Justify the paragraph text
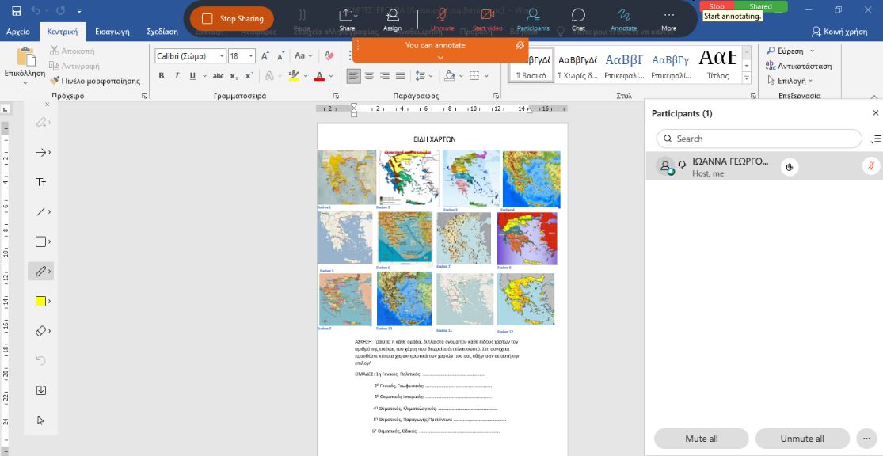883x456 pixels. (401, 75)
